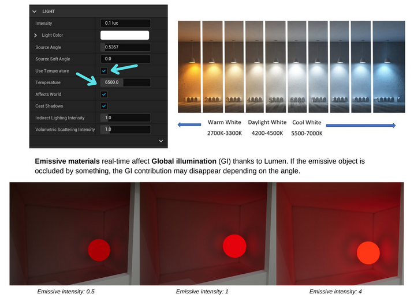The width and height of the screenshot is (414, 302).
Task: Uncheck the Affects World checkbox
Action: point(104,94)
